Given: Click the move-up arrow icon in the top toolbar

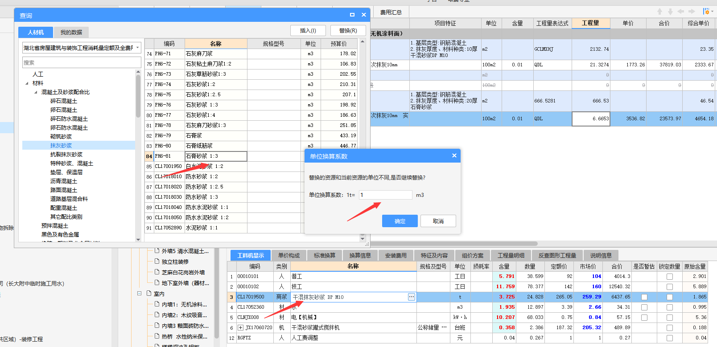Looking at the screenshot, I should click(x=659, y=12).
